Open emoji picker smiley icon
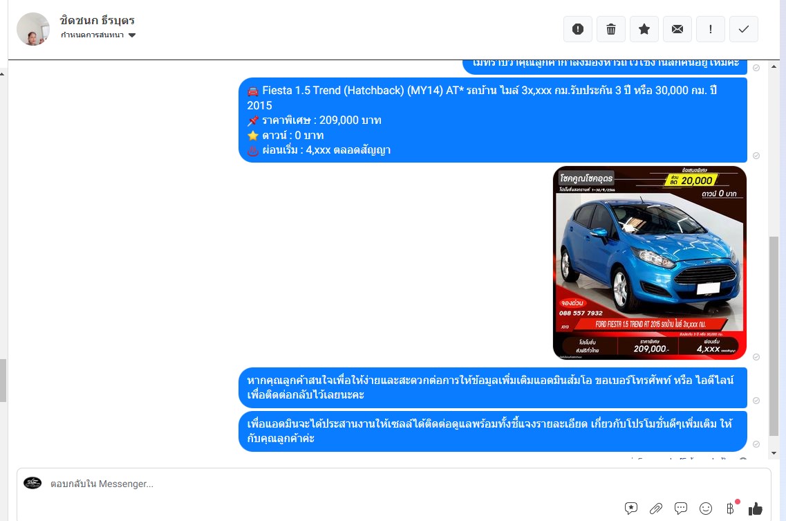786x521 pixels. click(706, 509)
